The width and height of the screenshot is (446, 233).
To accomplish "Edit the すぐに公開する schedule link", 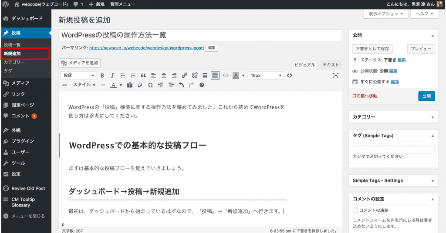I will click(x=395, y=82).
